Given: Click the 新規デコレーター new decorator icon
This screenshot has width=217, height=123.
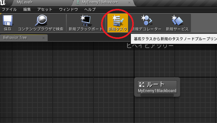Looking at the screenshot, I should (x=146, y=20).
